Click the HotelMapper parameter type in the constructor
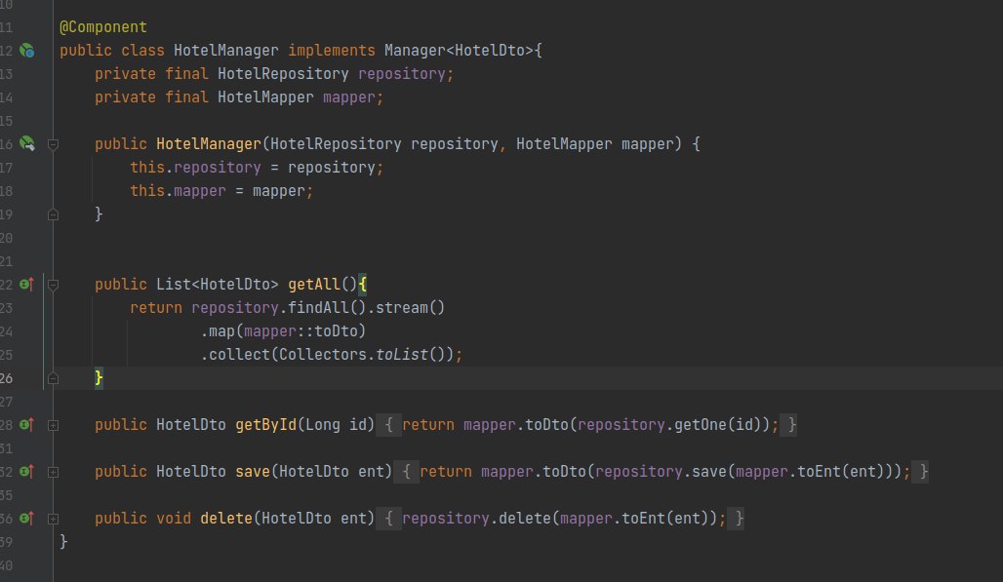 click(564, 143)
